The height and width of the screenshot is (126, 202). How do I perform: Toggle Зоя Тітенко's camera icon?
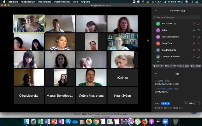click(199, 24)
